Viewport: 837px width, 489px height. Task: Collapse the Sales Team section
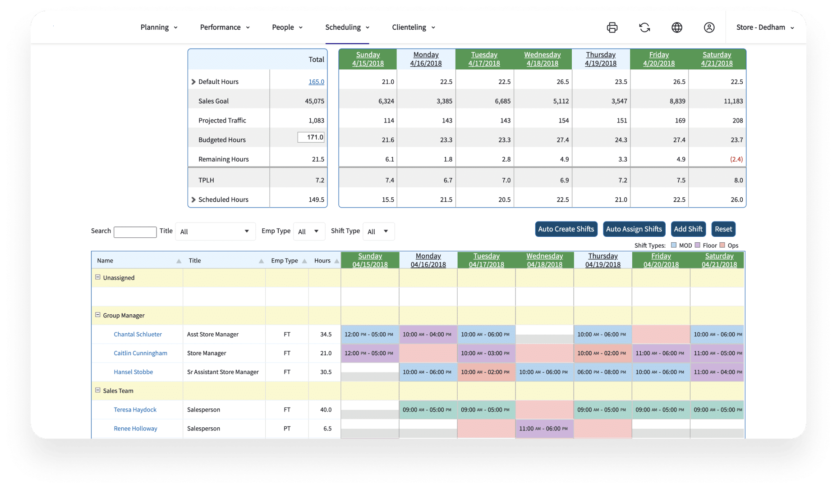pos(97,390)
